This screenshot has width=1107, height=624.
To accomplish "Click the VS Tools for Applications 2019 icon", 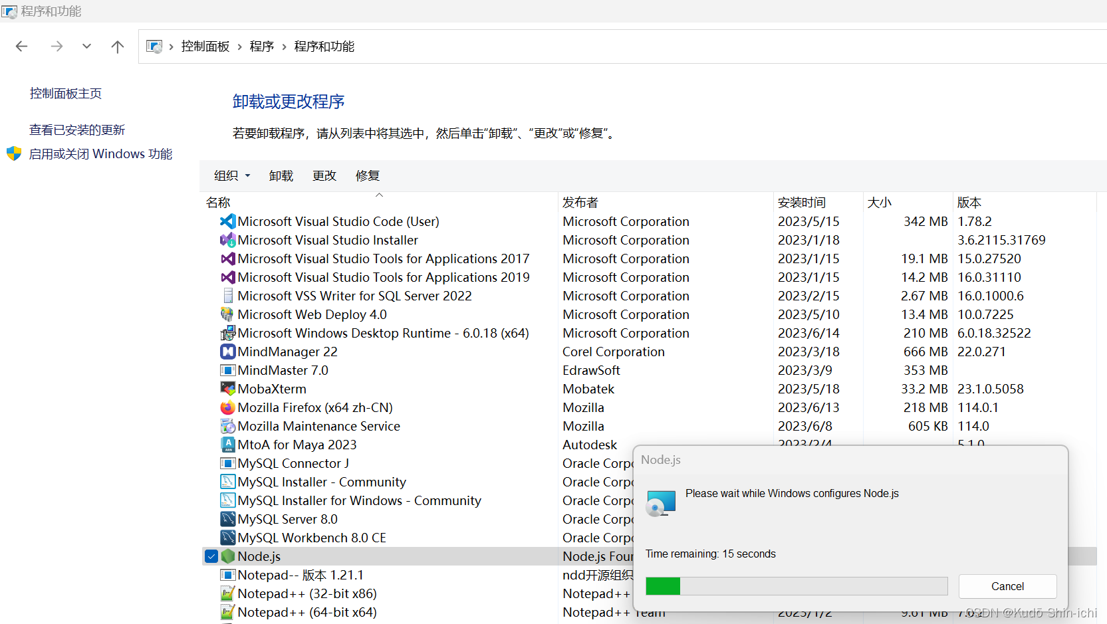I will coord(228,277).
